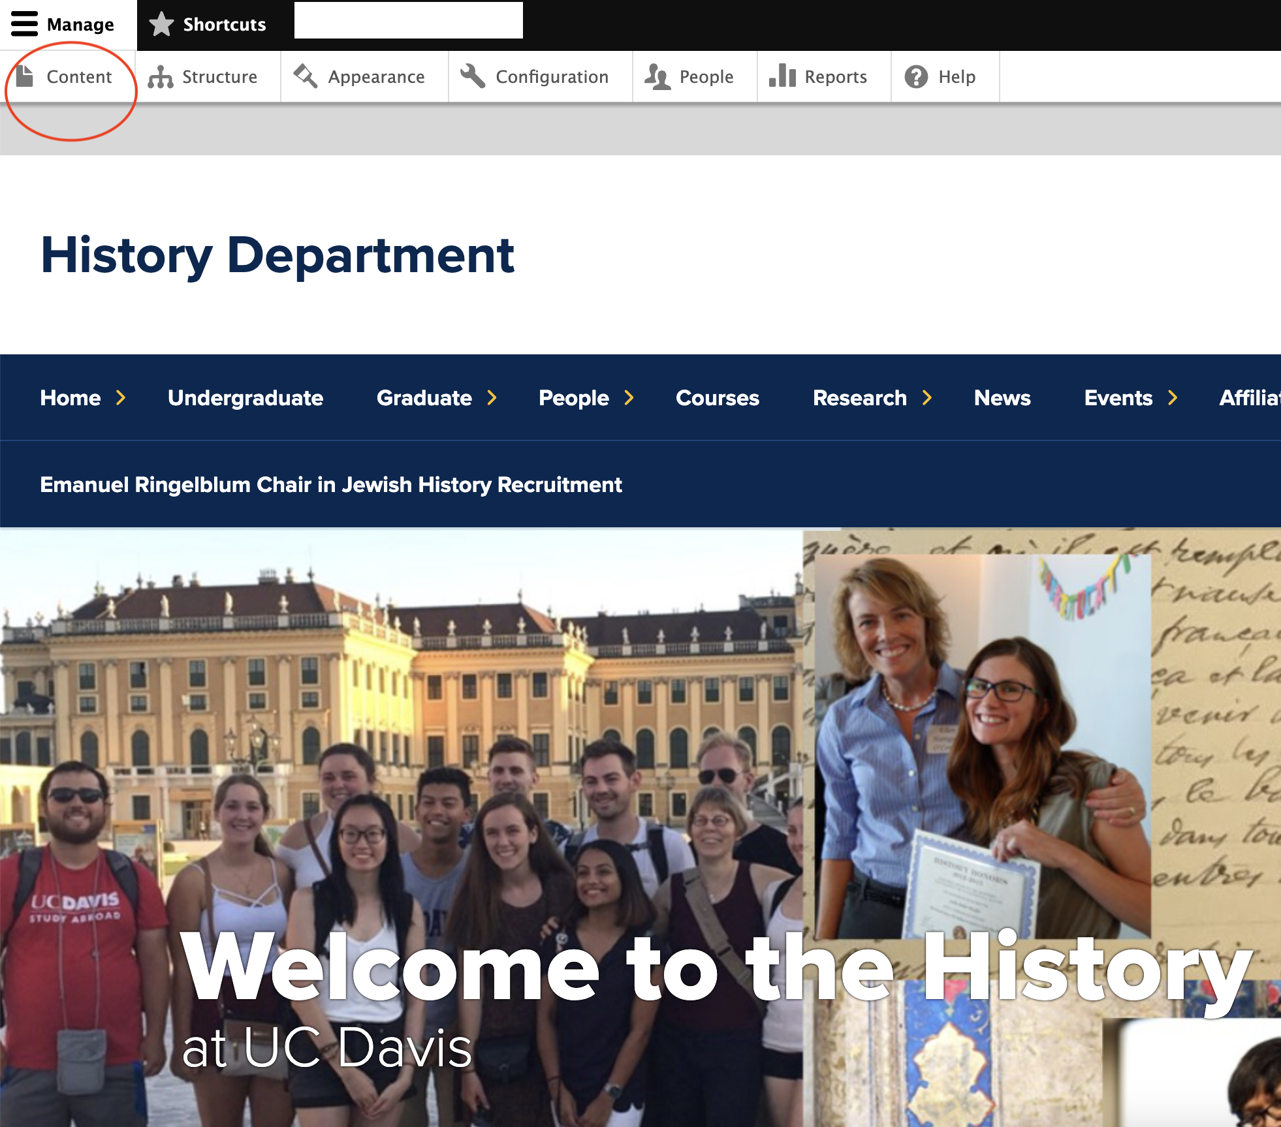
Task: Open the Reports admin menu
Action: click(x=824, y=77)
